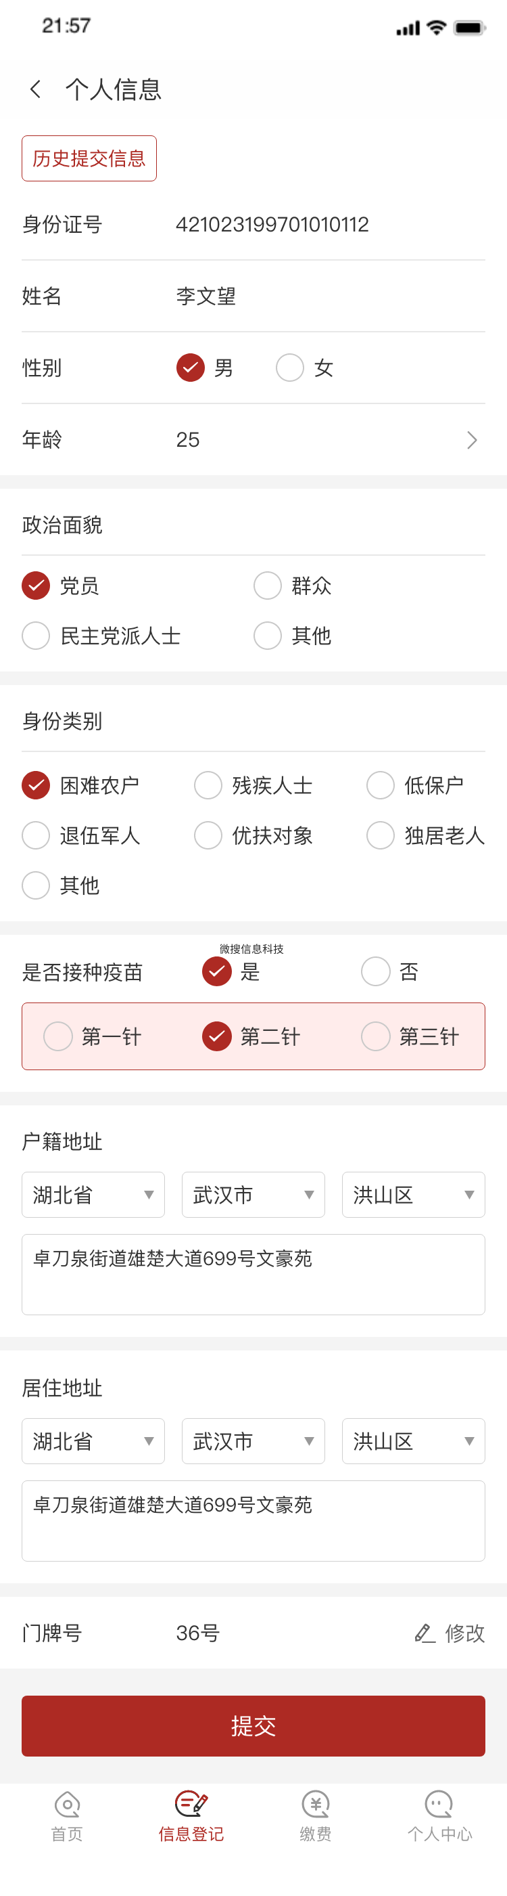Tap the pencil edit icon beside 门牌号

click(424, 1633)
